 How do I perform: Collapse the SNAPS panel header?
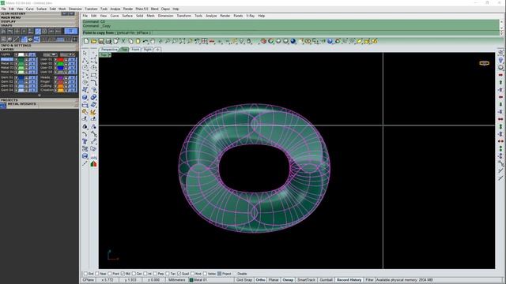39,25
